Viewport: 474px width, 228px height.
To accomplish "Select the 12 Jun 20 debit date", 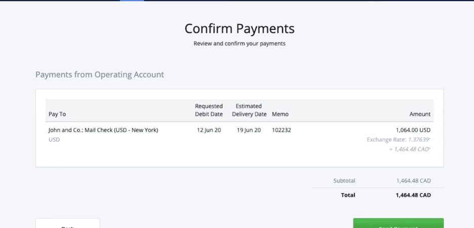I will pos(209,130).
